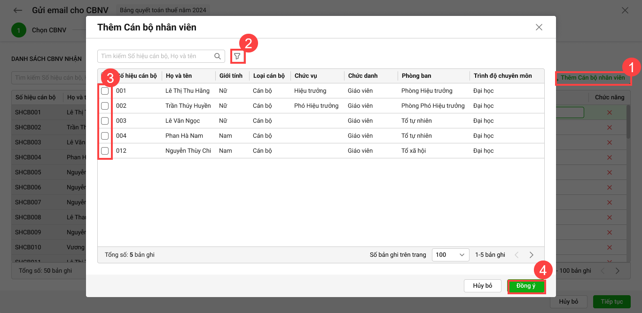The height and width of the screenshot is (313, 642).
Task: Remove row SHCB002 with red X icon
Action: (x=610, y=127)
